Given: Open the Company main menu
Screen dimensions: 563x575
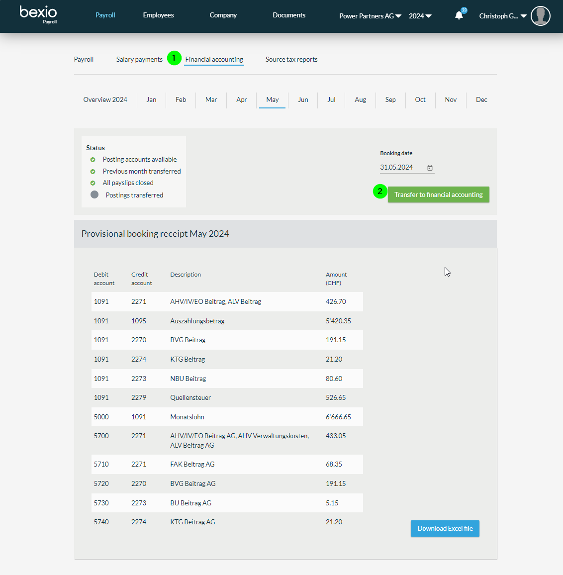Looking at the screenshot, I should coord(223,15).
